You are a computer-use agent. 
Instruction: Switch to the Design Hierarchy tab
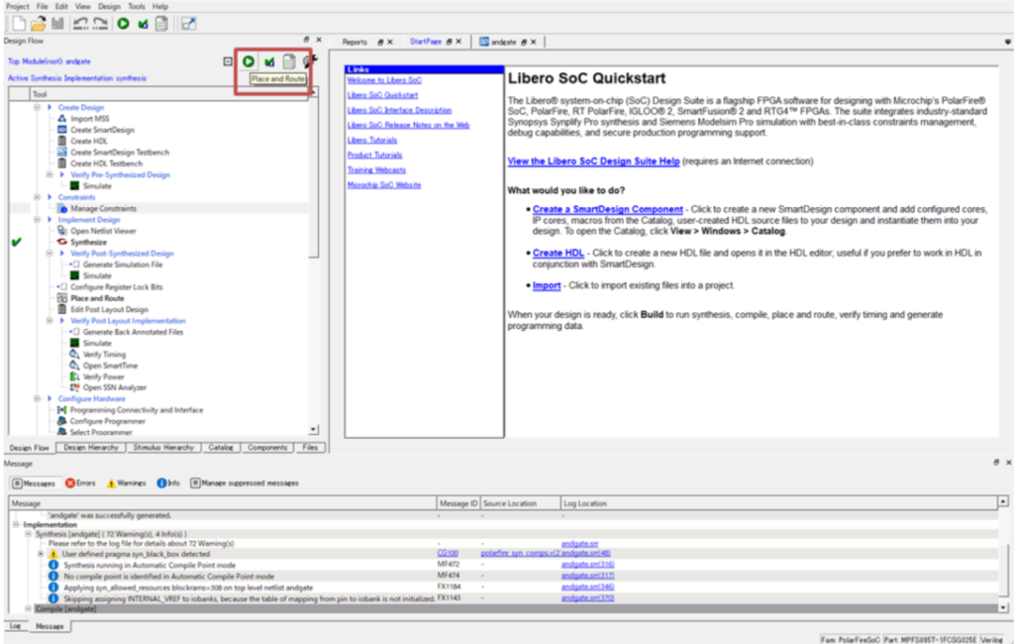(x=92, y=448)
